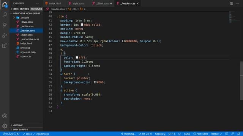Click the #000000 color swatch on line 46
Viewport: 243px width, 136px height.
pyautogui.click(x=123, y=41)
